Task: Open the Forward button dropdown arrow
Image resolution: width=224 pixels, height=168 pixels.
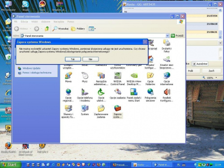Action: [x=42, y=29]
